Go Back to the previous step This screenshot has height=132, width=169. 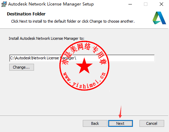coord(95,123)
